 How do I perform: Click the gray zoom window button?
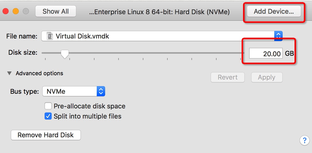26,11
